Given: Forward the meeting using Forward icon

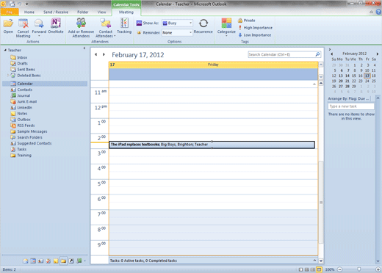Looking at the screenshot, I should click(39, 27).
